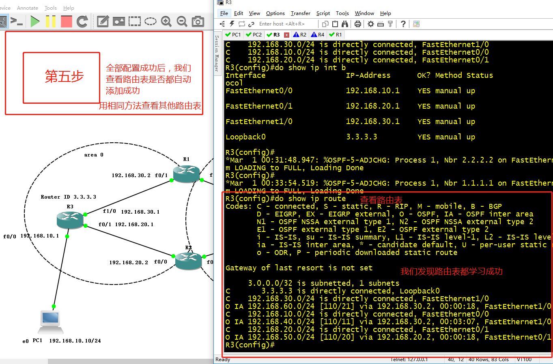Print the session with the printer icon
553x364 pixels.
(357, 24)
